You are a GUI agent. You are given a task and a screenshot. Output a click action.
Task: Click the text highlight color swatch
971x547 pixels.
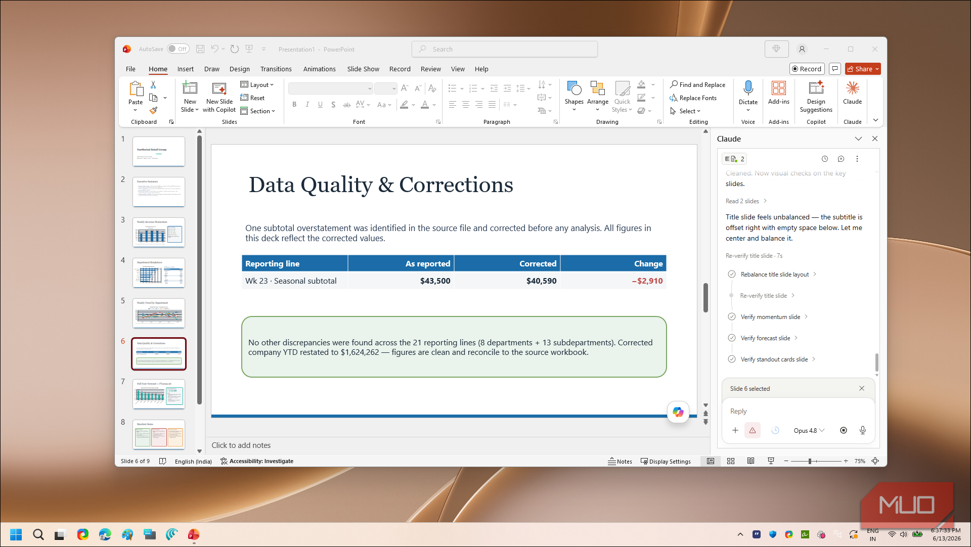[404, 105]
